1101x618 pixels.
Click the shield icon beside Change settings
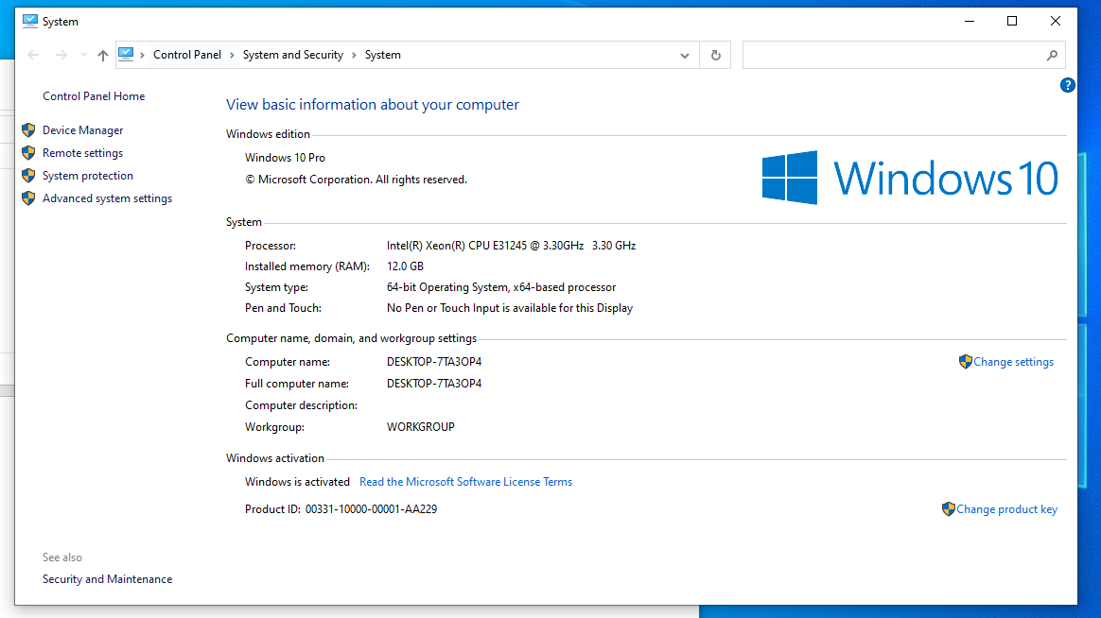pyautogui.click(x=966, y=361)
